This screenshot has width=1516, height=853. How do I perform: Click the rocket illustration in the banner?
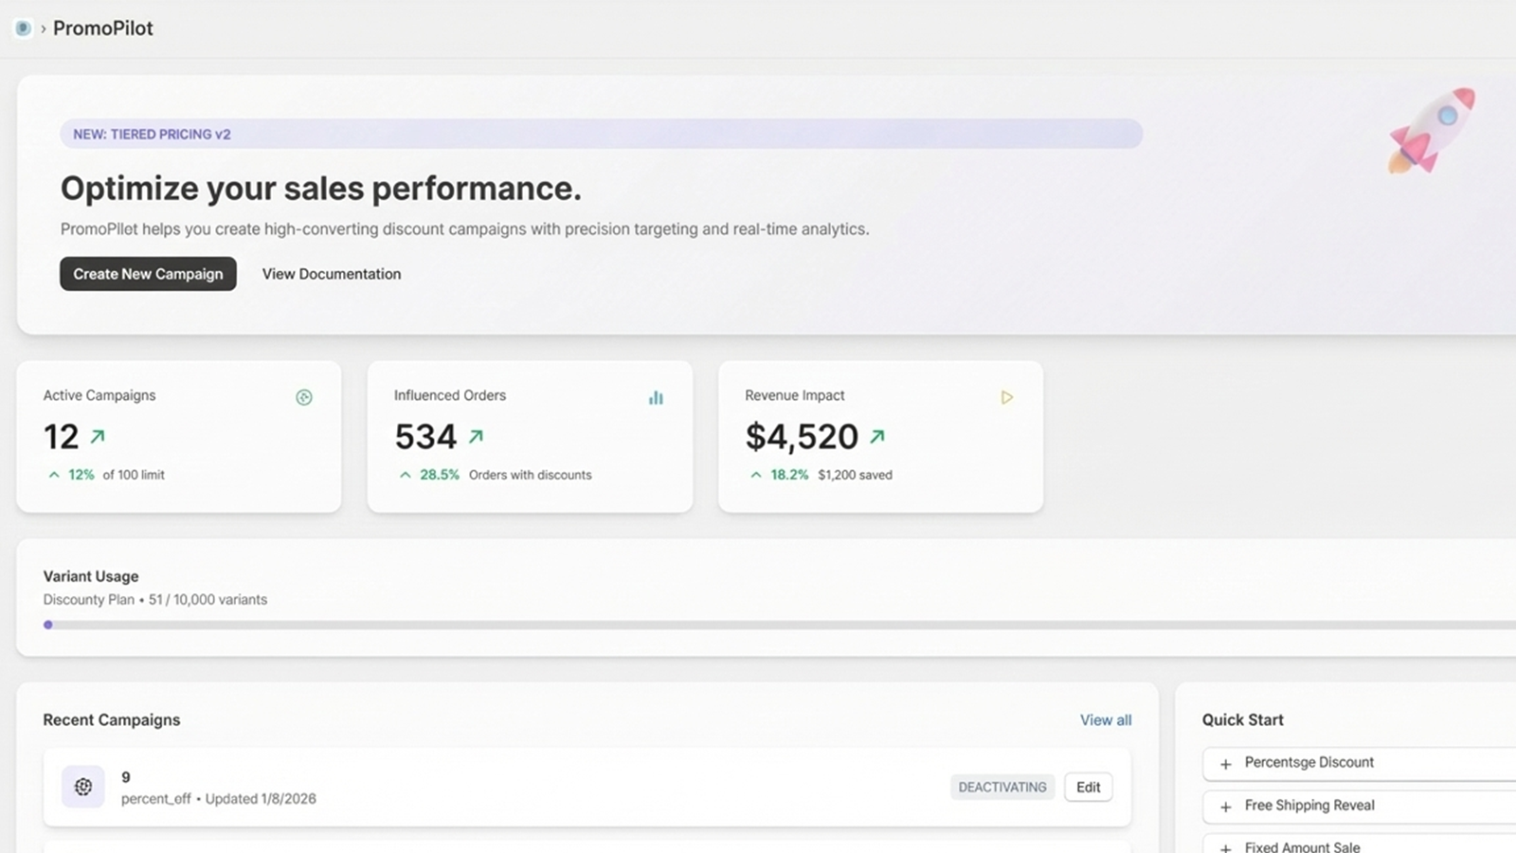tap(1432, 130)
